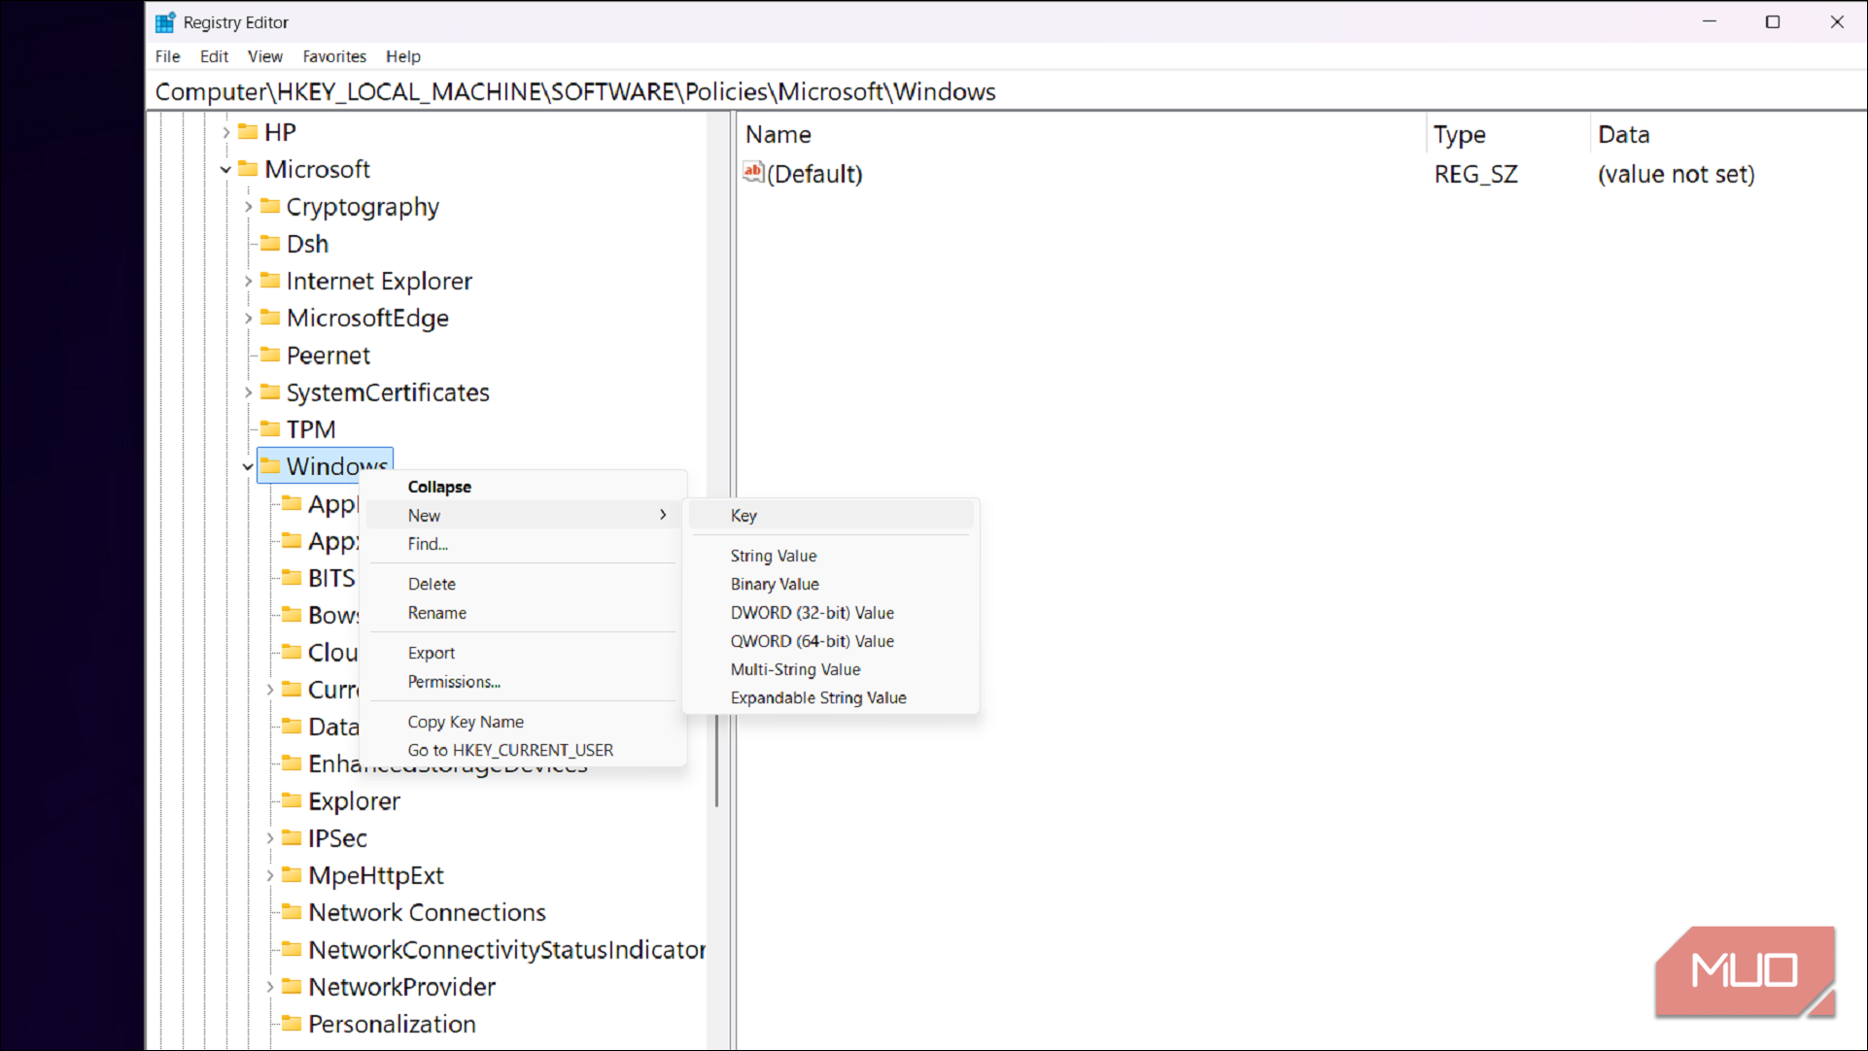Click the registry path address bar

click(1007, 91)
